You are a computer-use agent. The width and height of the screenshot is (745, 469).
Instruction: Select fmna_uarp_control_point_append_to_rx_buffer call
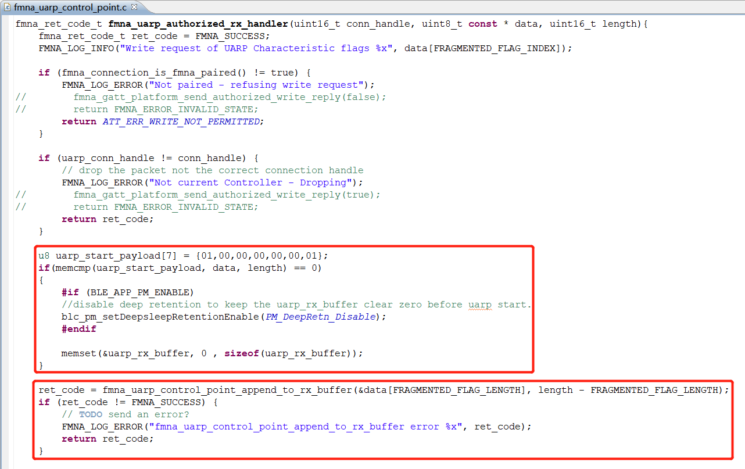point(203,389)
